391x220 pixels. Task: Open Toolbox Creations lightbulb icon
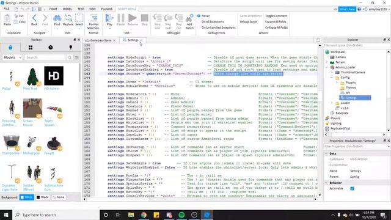click(71, 48)
